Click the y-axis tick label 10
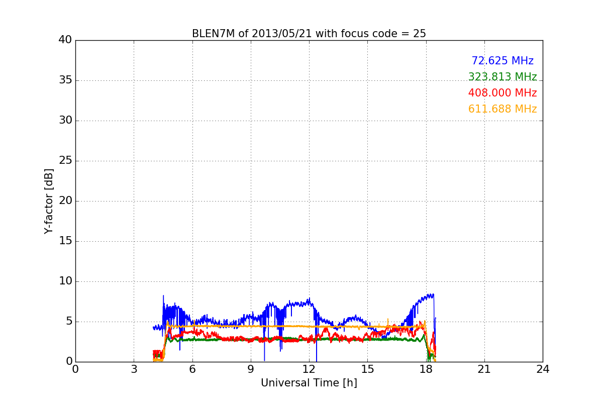The height and width of the screenshot is (402, 603). point(65,281)
